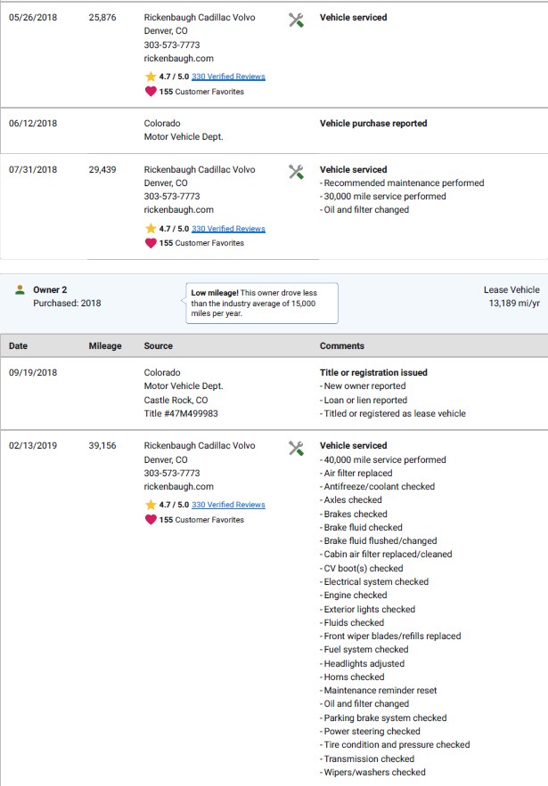
Task: Click Air filter replaced line
Action: (x=356, y=473)
